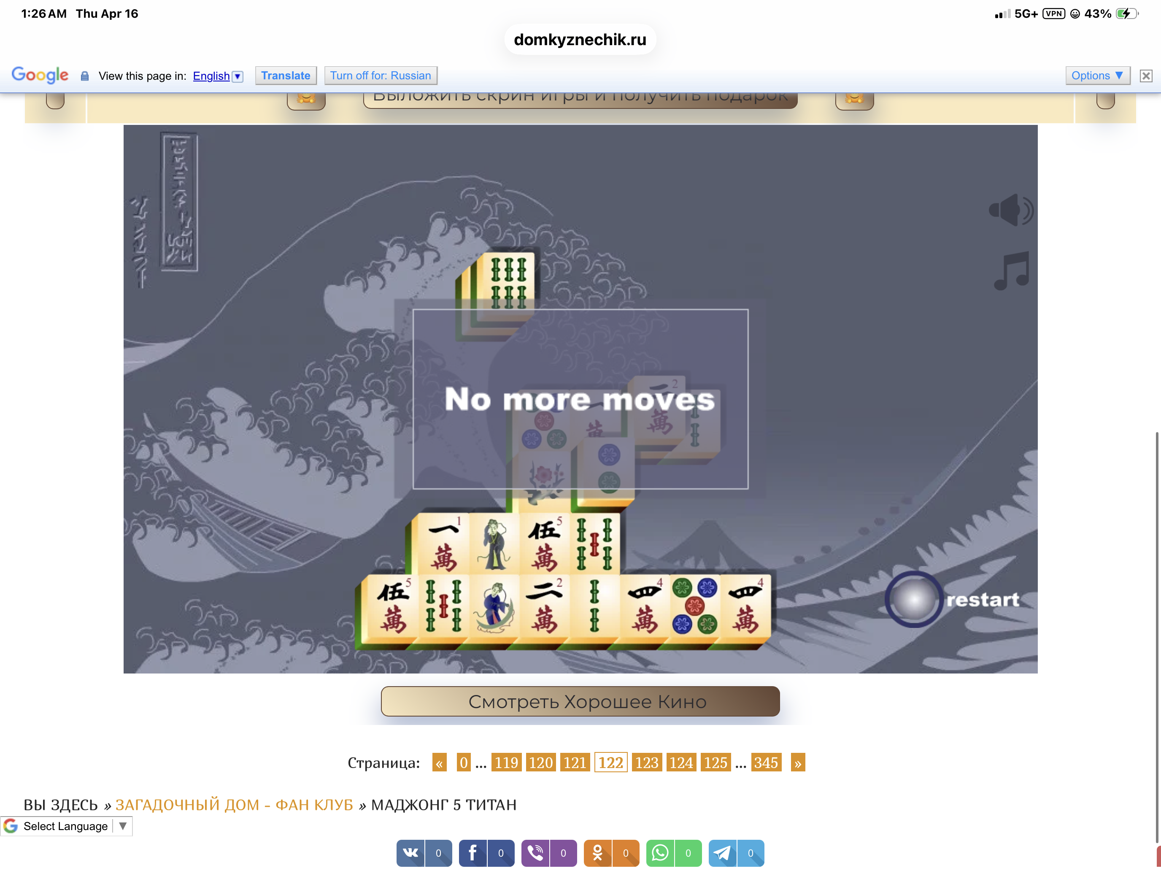Go to page 123
This screenshot has width=1161, height=871.
pyautogui.click(x=646, y=762)
